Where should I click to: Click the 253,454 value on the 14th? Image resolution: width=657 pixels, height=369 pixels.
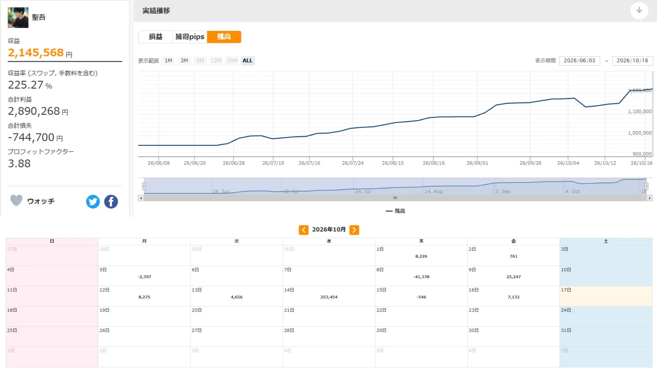tap(329, 297)
